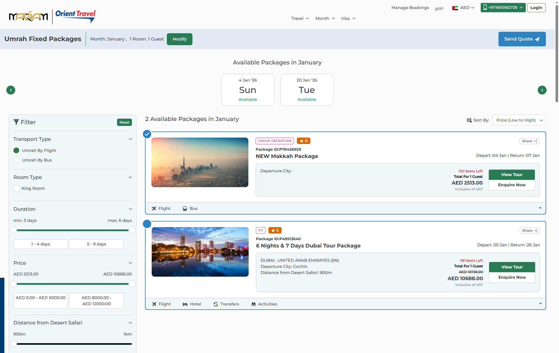
Task: Collapse the Transport Type filter section
Action: 130,139
